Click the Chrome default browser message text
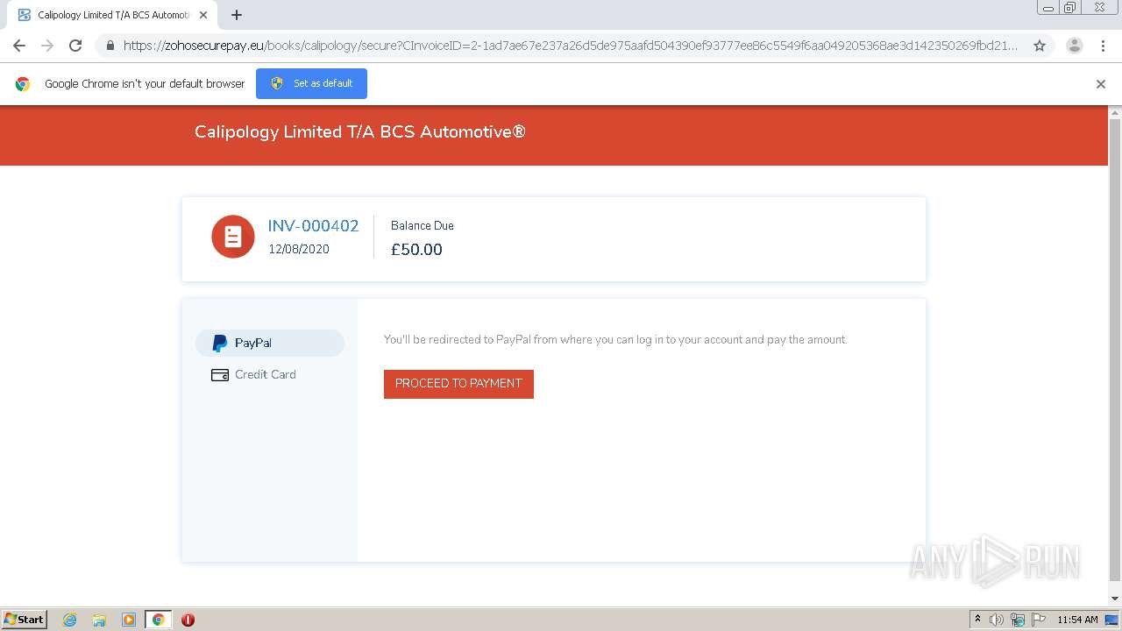The height and width of the screenshot is (631, 1122). tap(145, 84)
